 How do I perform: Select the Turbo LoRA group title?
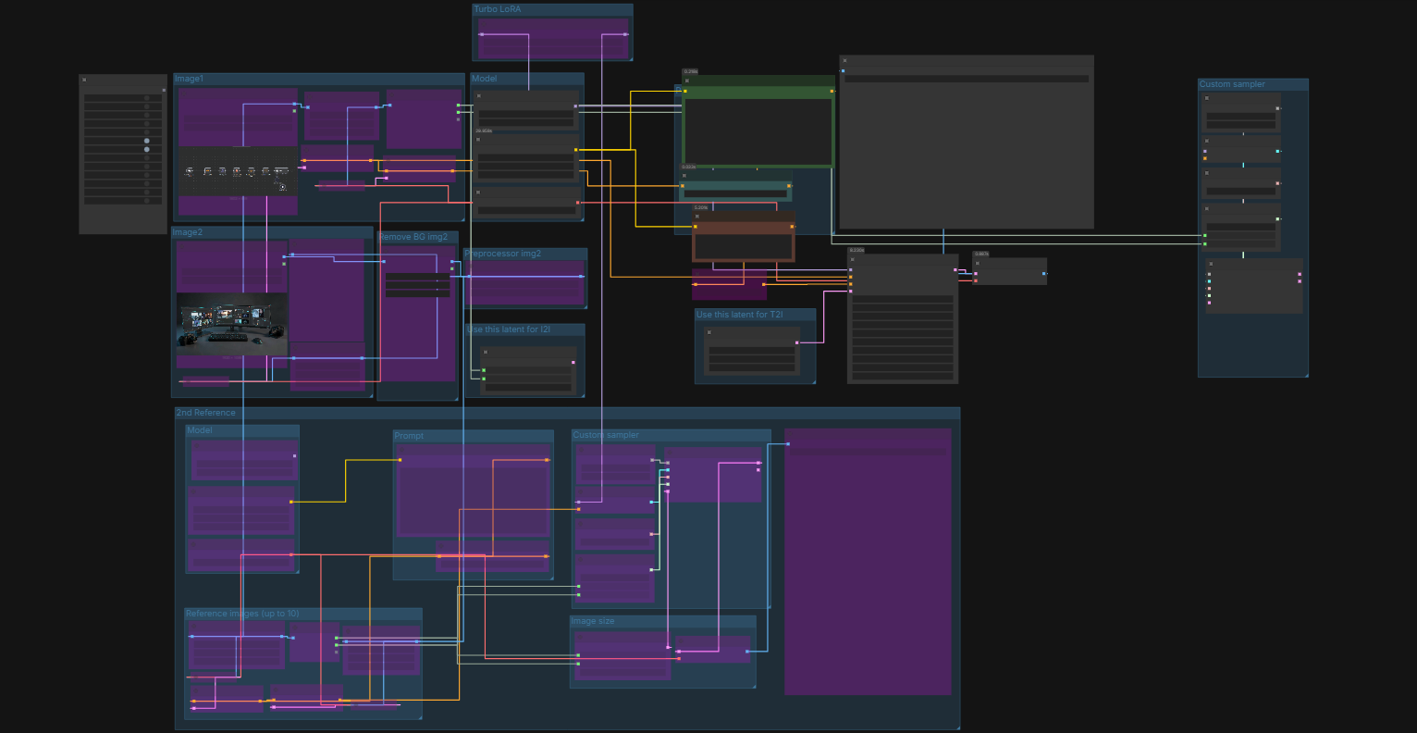[498, 9]
